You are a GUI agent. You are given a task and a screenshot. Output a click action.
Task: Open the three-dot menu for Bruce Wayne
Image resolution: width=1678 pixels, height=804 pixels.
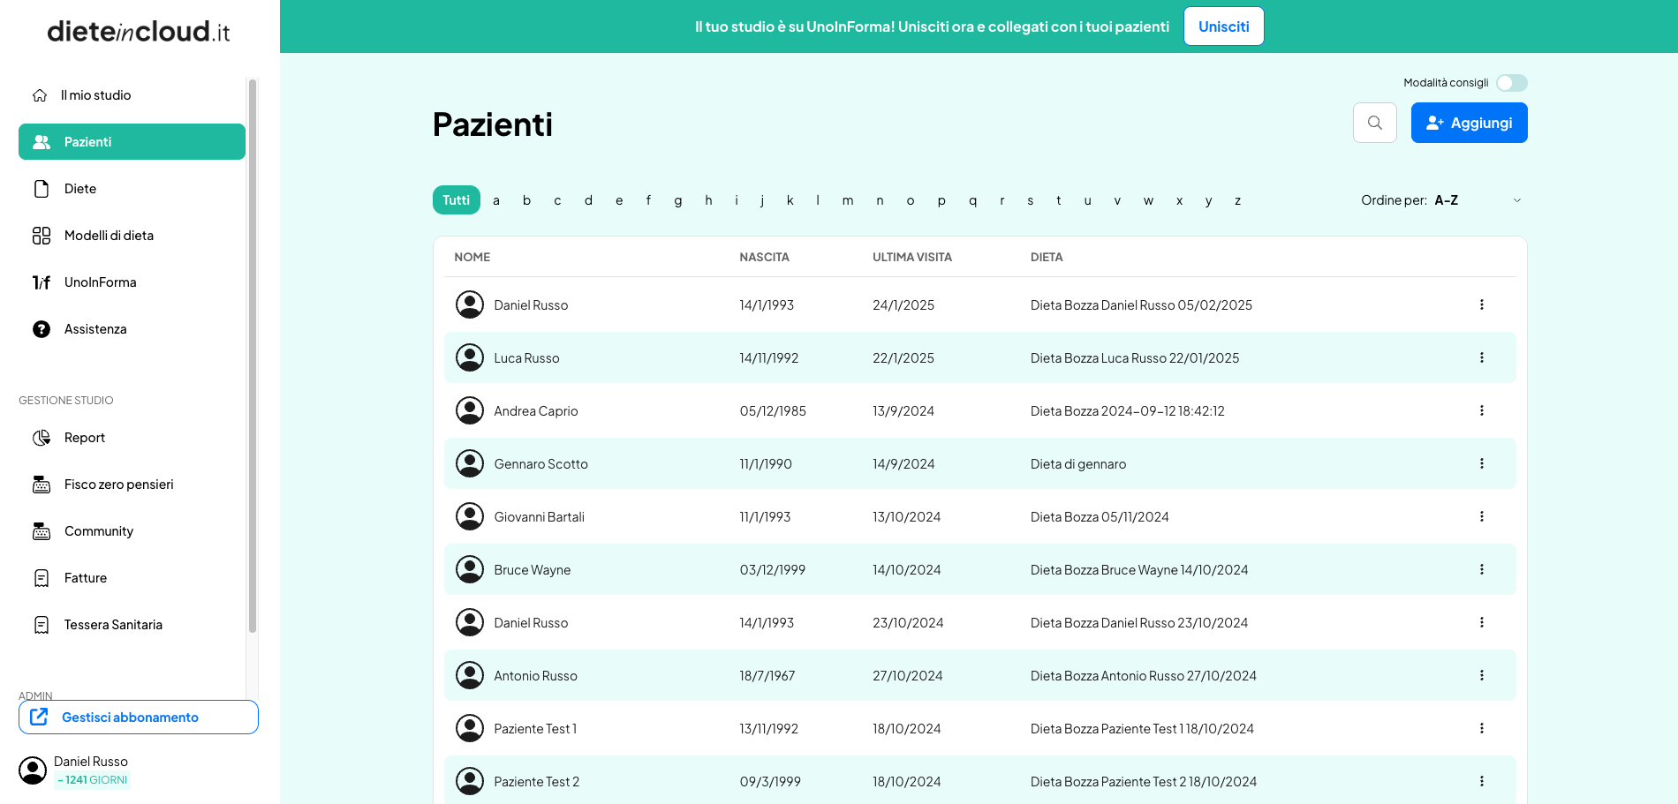[x=1481, y=569]
